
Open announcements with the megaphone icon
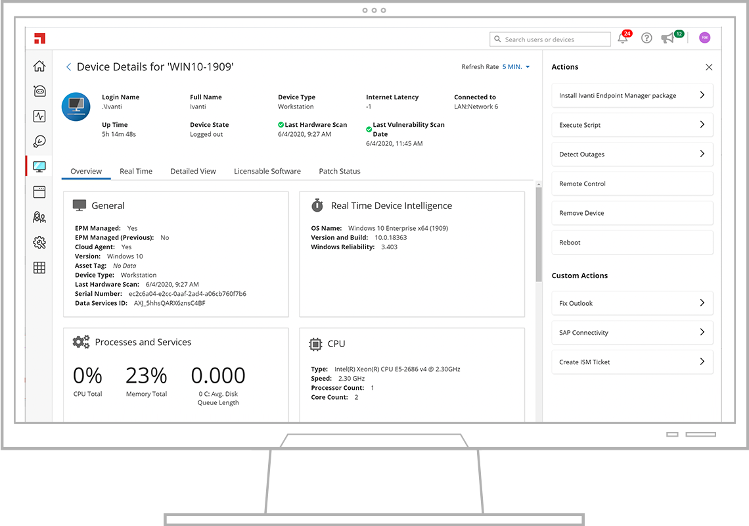668,39
